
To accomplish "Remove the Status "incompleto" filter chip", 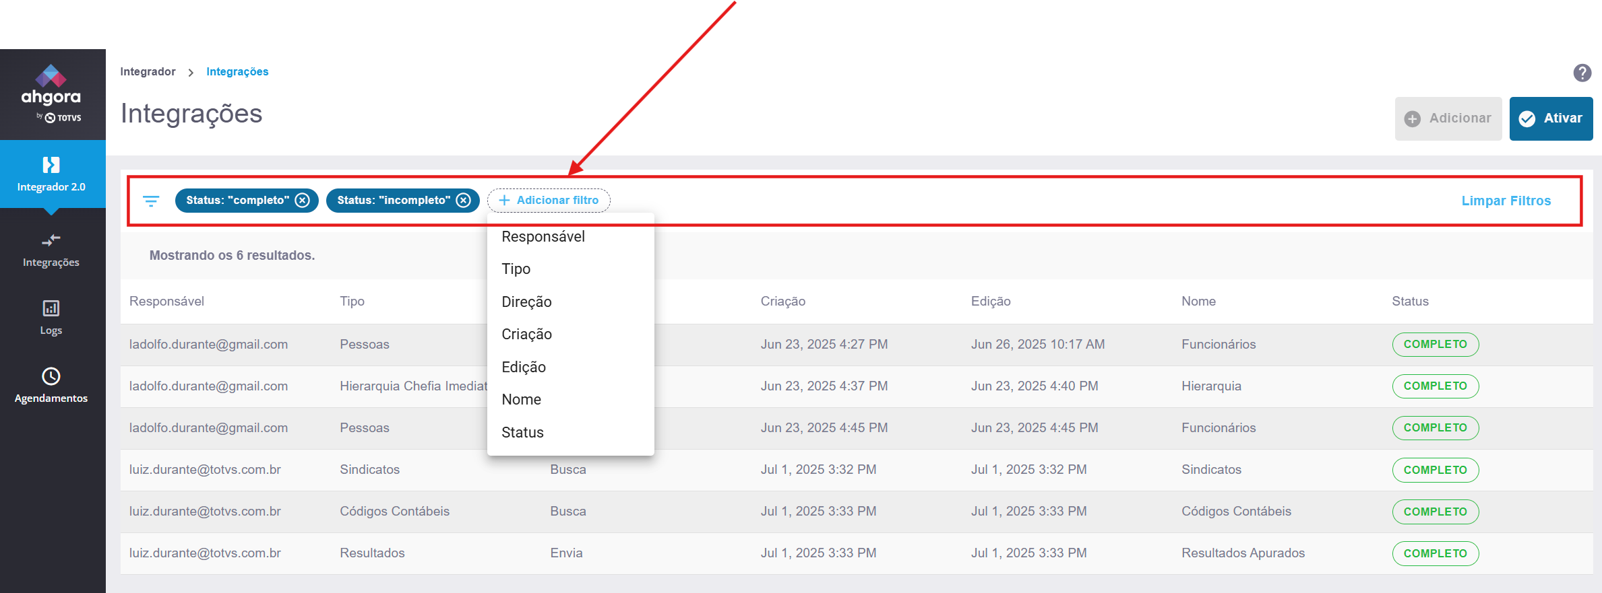I will pyautogui.click(x=464, y=201).
